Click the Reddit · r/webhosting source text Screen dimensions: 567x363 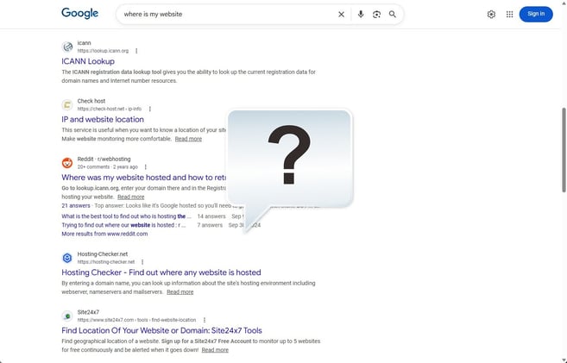coord(104,159)
